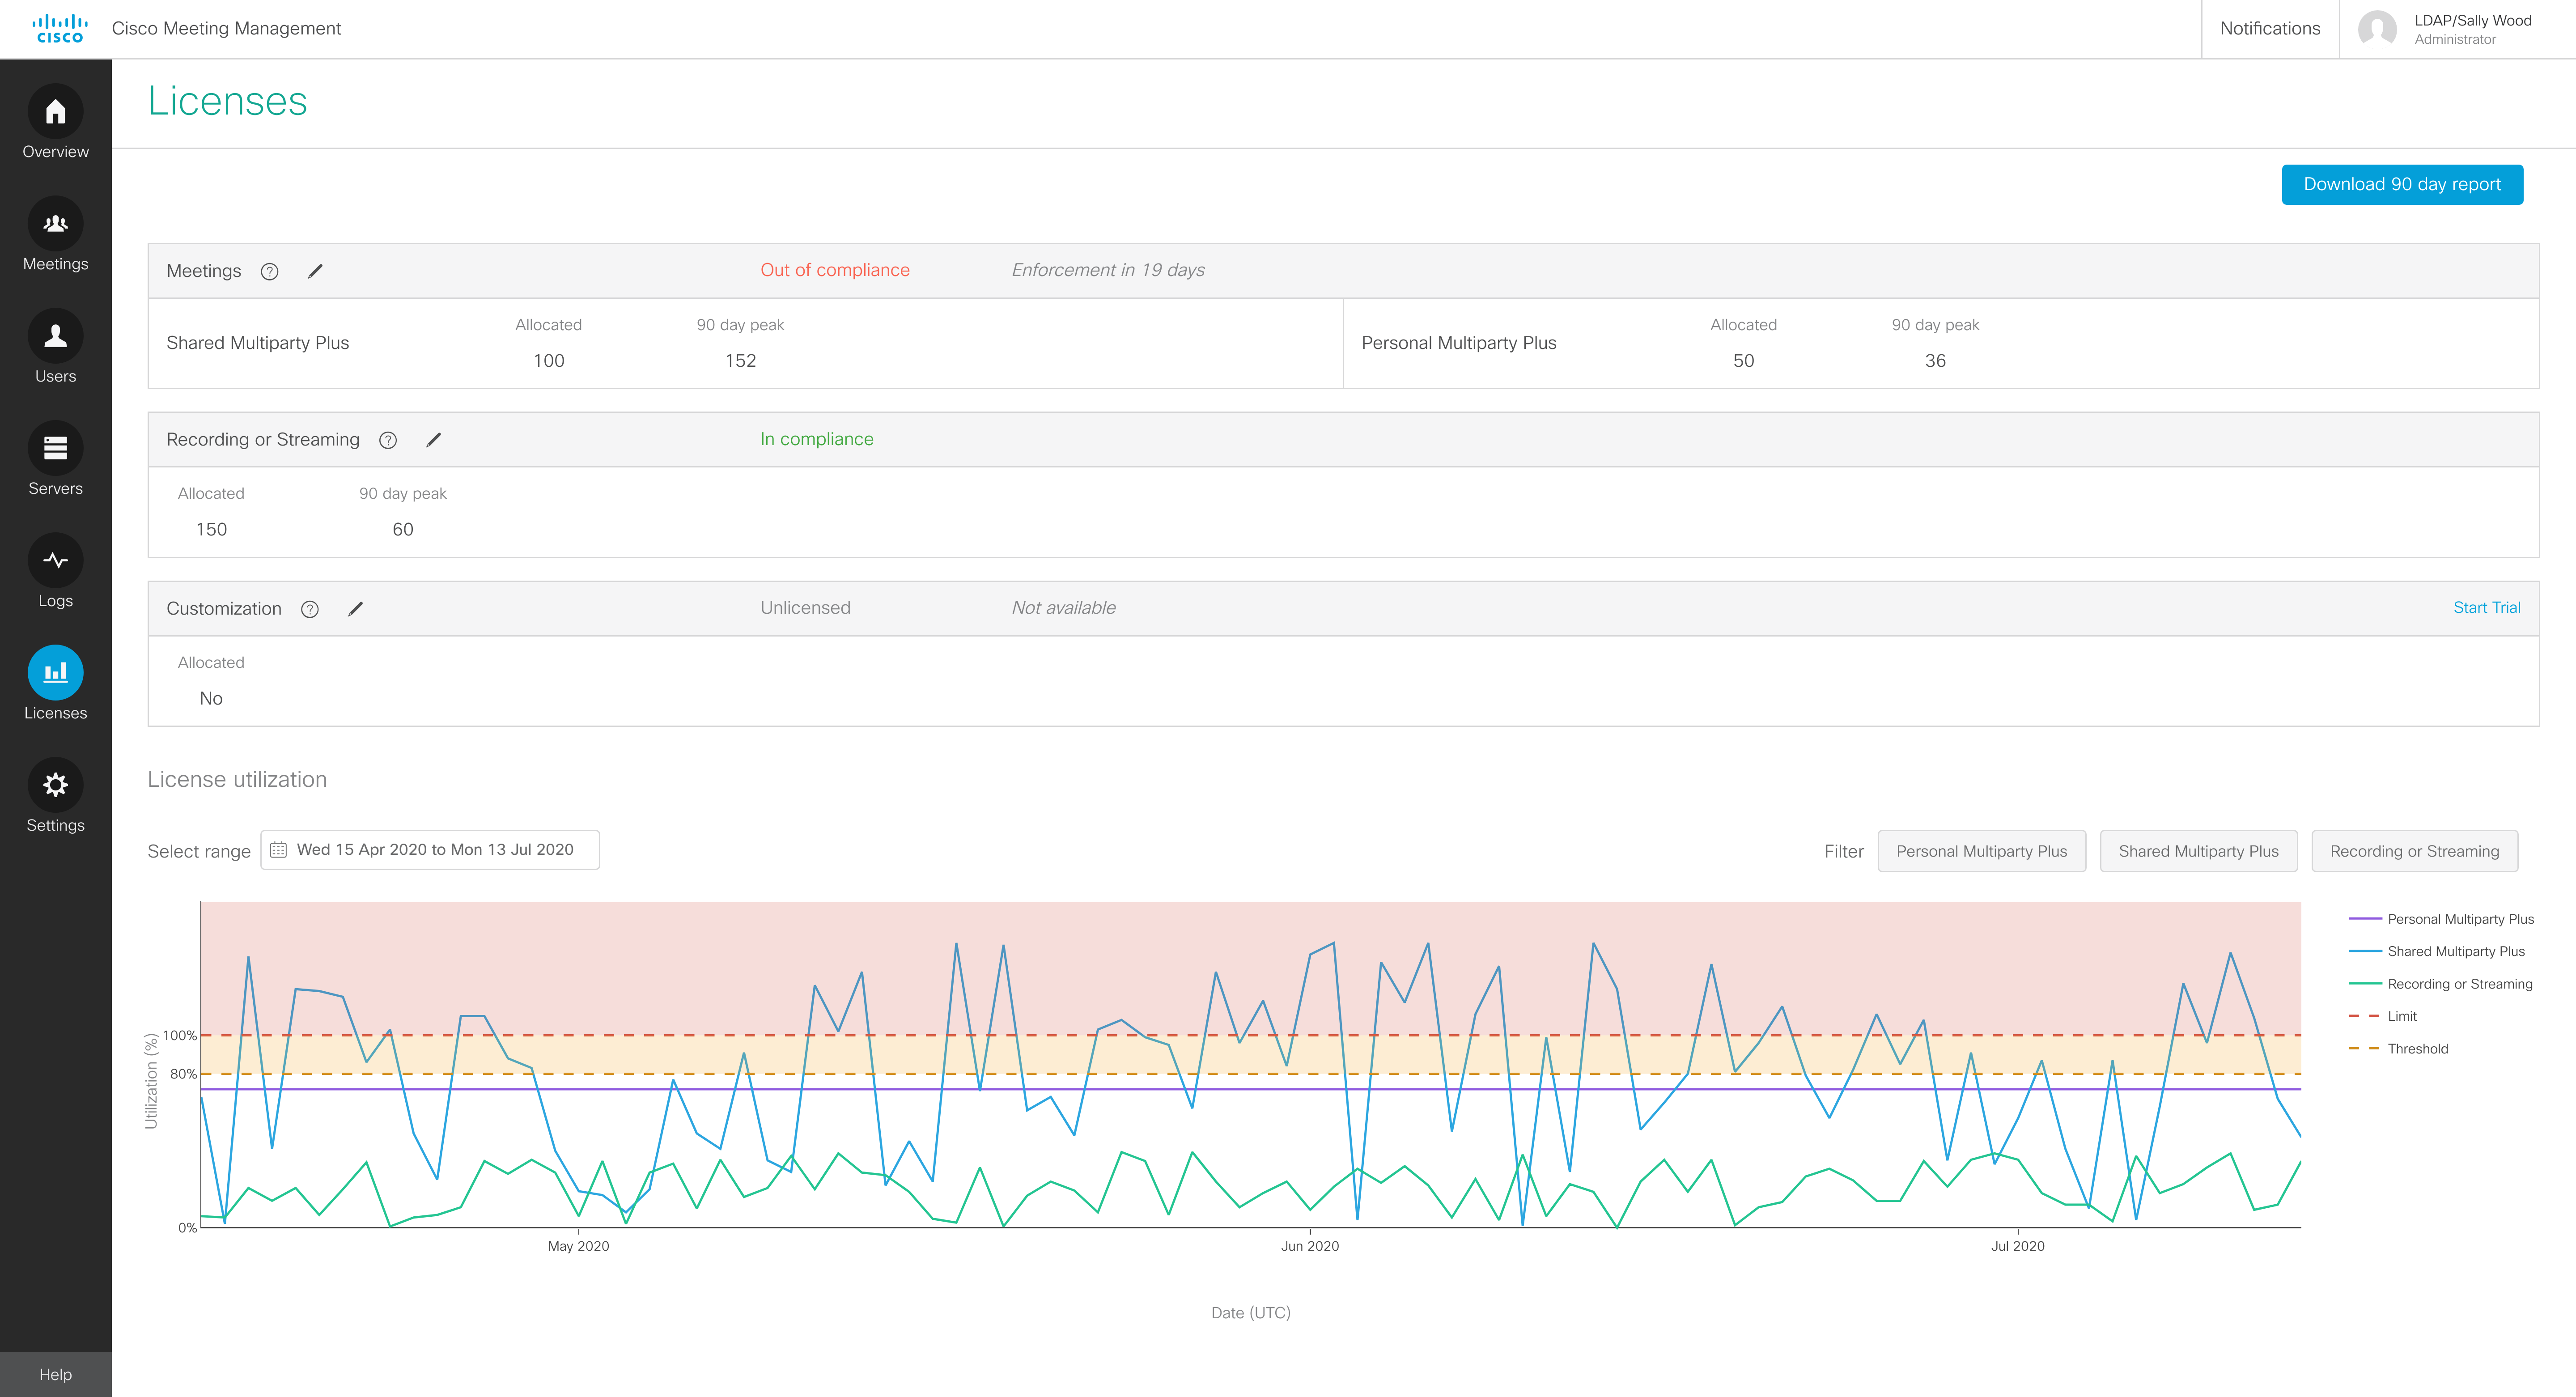Viewport: 2576px width, 1397px height.
Task: Click the Out of compliance status
Action: click(x=835, y=270)
